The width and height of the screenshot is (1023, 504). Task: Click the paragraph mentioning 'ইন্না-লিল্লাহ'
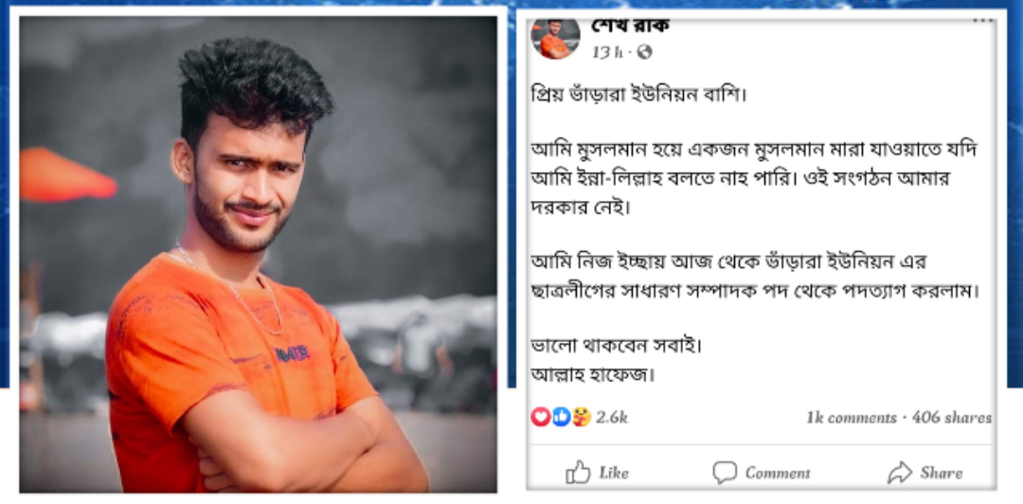click(x=755, y=179)
